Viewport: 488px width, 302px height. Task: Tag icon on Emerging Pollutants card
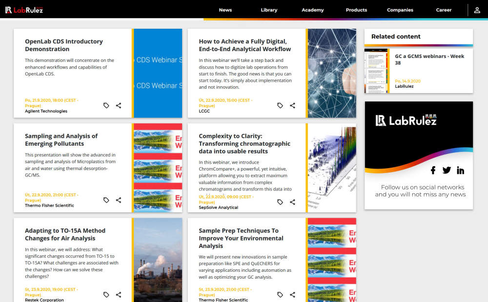(106, 200)
